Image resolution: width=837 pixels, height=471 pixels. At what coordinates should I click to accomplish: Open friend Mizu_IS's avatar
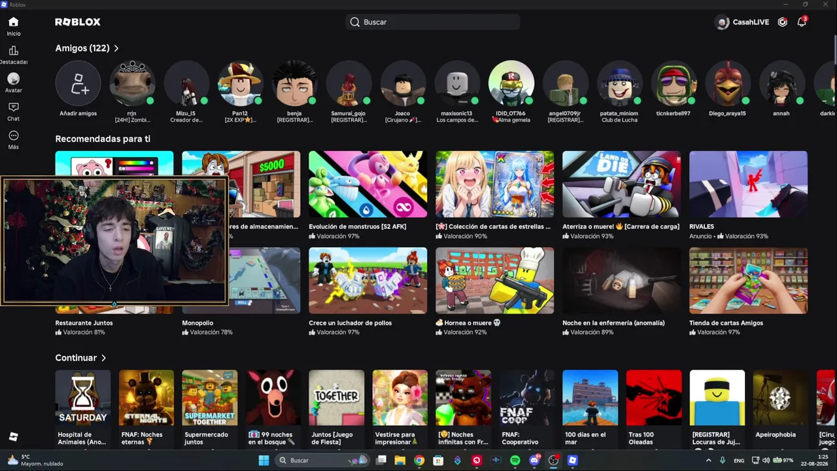pyautogui.click(x=186, y=84)
